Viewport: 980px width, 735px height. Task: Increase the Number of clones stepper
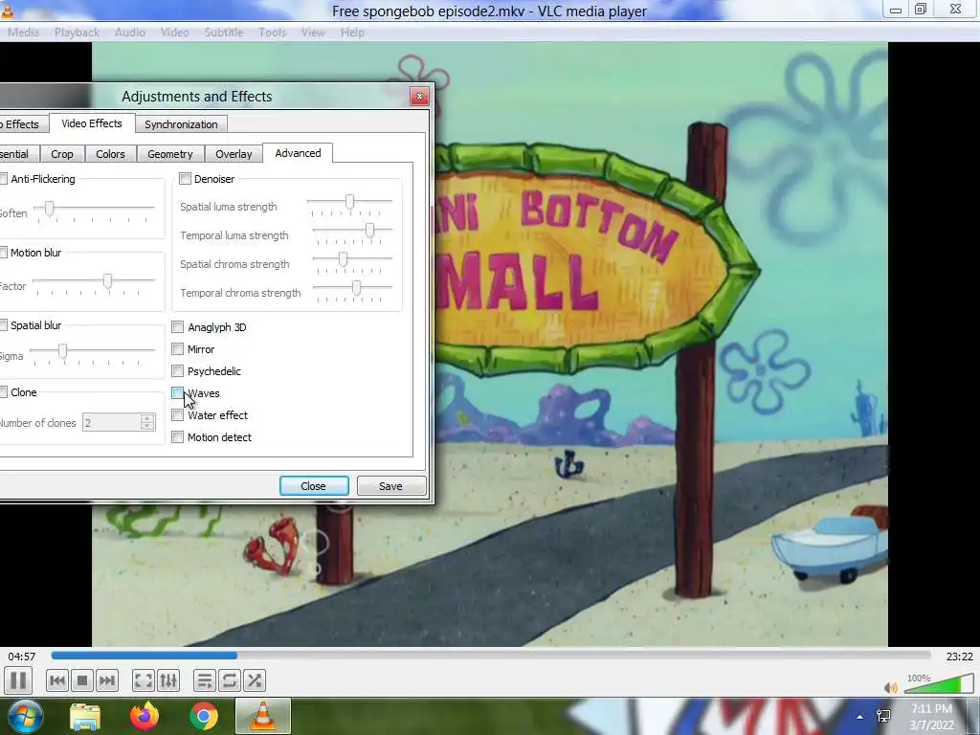147,418
